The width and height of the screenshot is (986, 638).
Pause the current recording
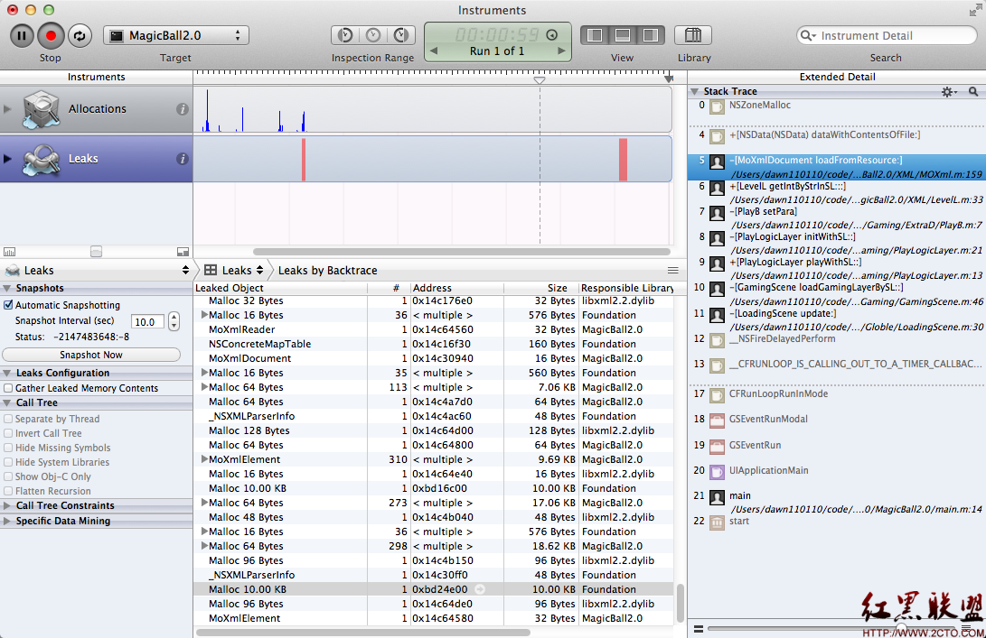pos(22,35)
